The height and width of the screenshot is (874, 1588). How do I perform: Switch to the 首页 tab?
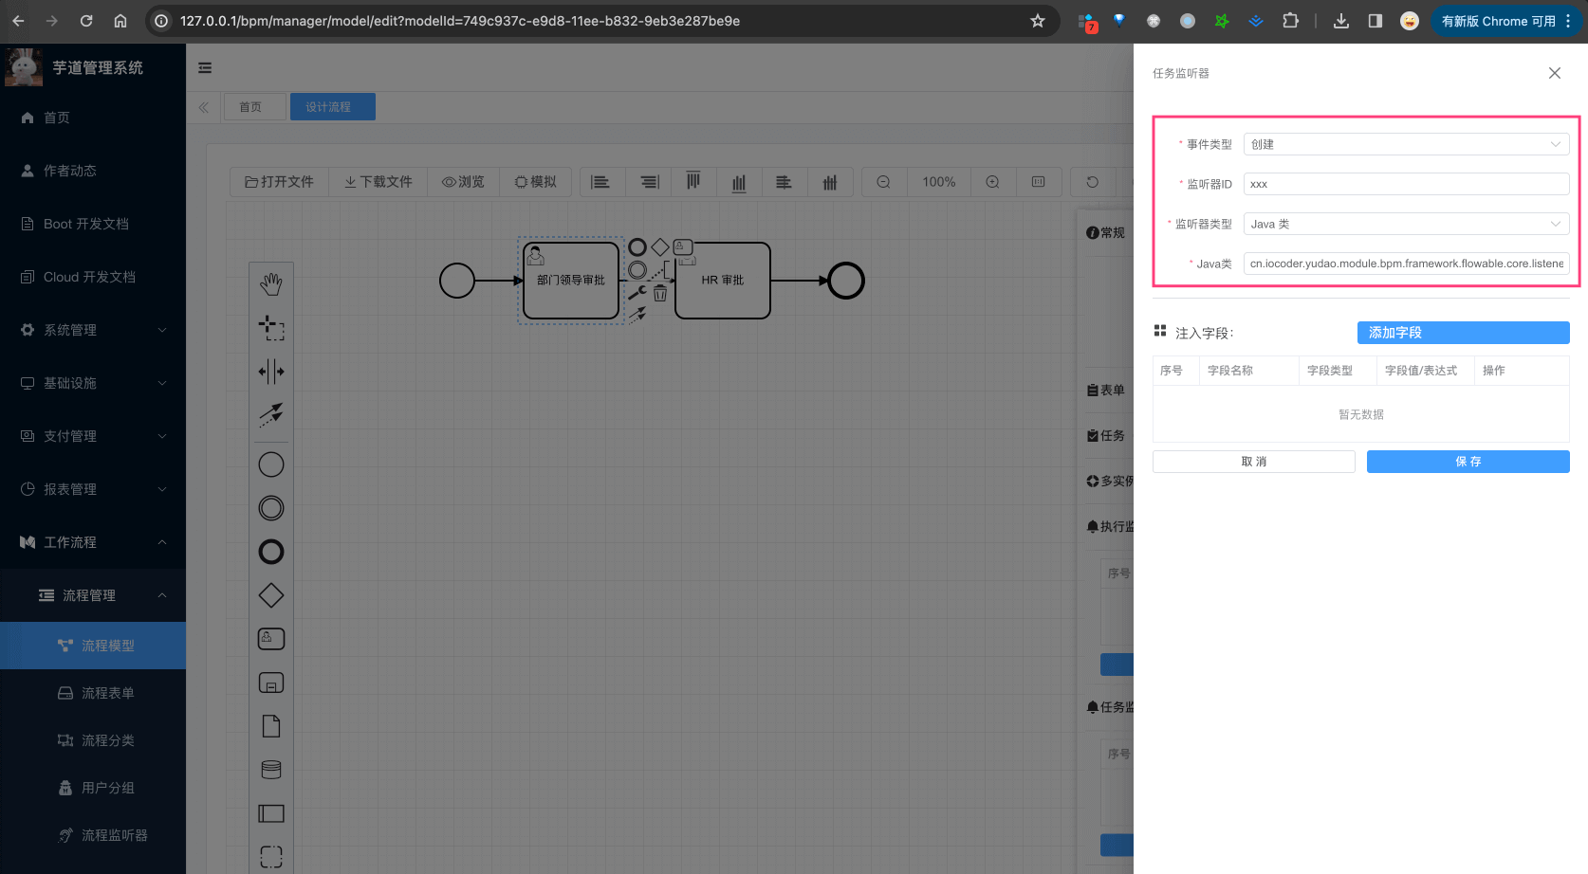(250, 107)
